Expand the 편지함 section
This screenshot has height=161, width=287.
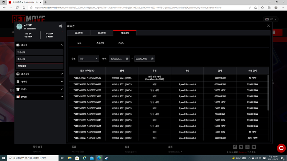click(62, 97)
